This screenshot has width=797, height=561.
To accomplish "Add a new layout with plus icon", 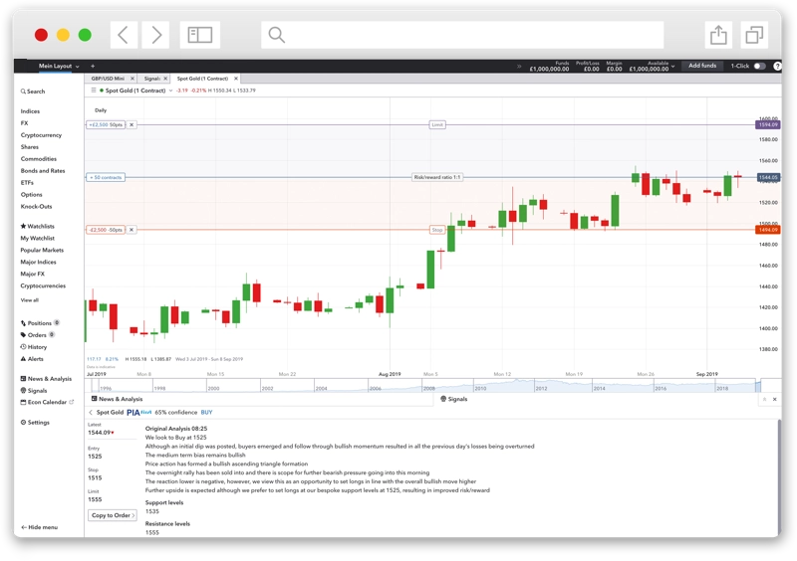I will tap(93, 66).
